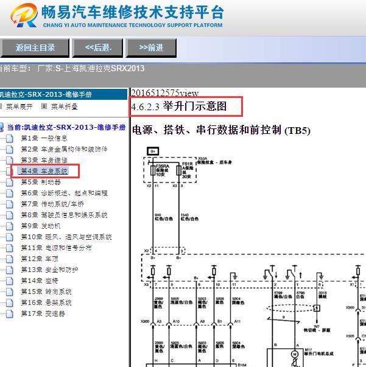This screenshot has height=367, width=366.
Task: Click page icon beside 第1章 一般信息
Action: click(9, 138)
